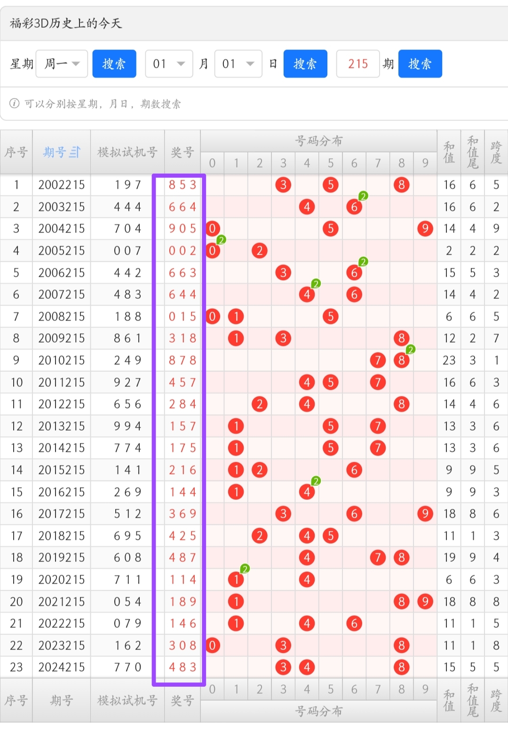Select period 2015215 in row 14

(x=62, y=470)
